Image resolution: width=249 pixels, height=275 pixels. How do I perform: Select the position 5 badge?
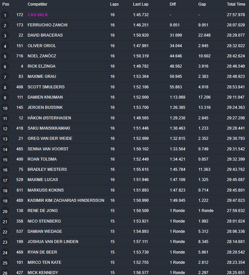coord(5,56)
